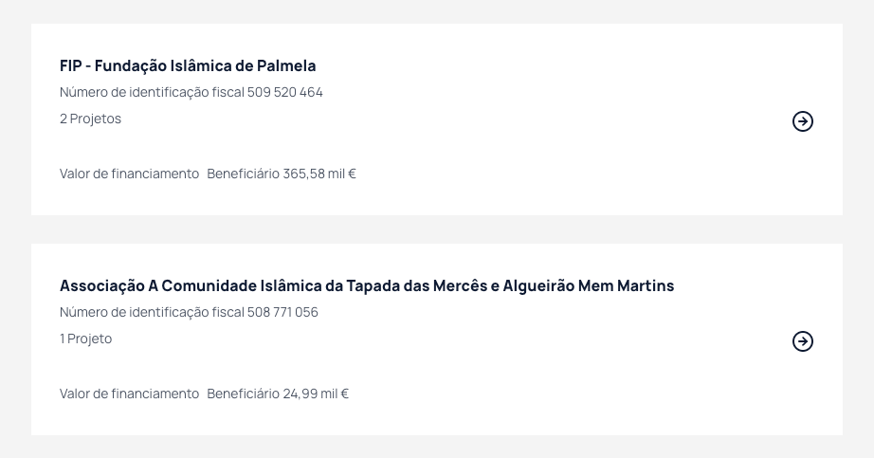
Task: Click the Beneficiário 365,58 mil € amount
Action: point(282,174)
